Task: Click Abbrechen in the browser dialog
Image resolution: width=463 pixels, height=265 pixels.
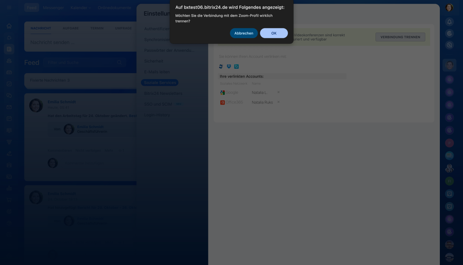Action: tap(244, 33)
